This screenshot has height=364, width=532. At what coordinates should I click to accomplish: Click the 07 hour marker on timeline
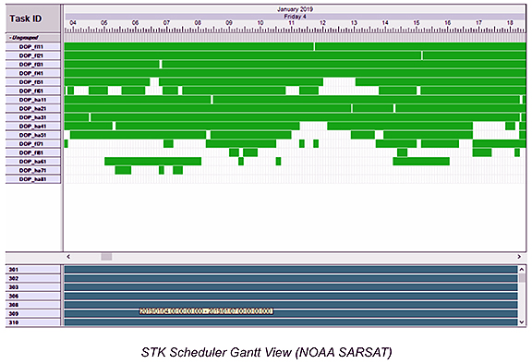point(166,23)
